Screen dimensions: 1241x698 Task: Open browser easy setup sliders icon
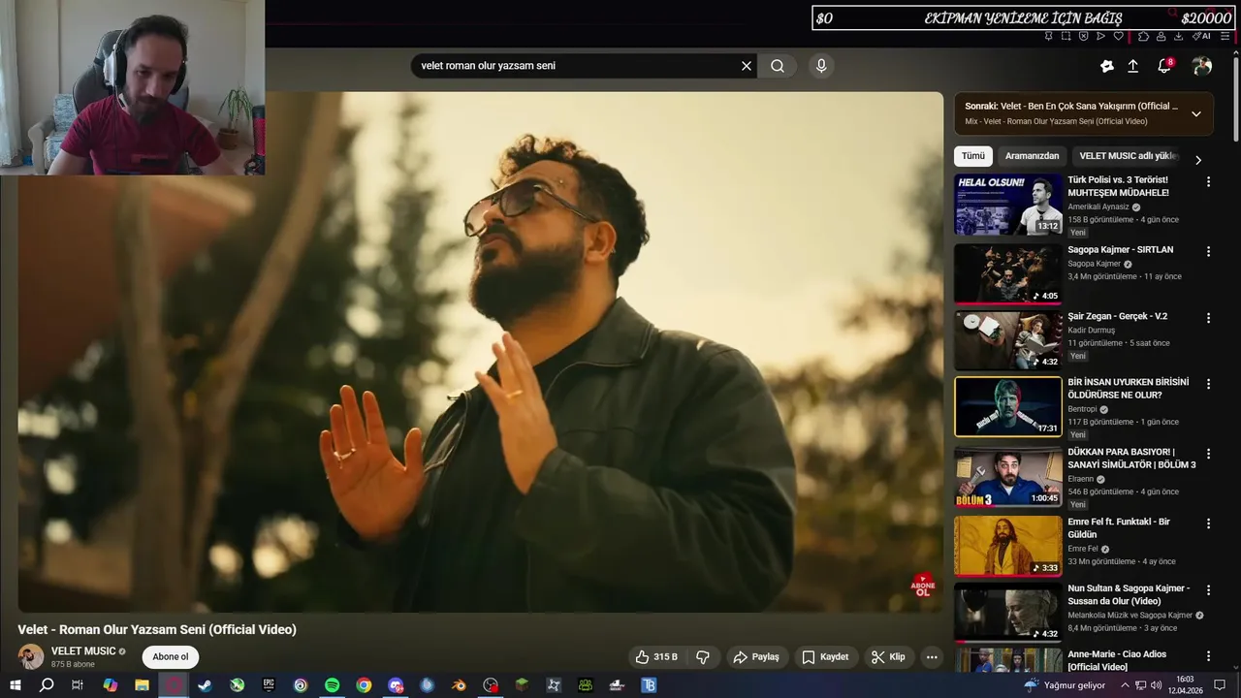1225,36
